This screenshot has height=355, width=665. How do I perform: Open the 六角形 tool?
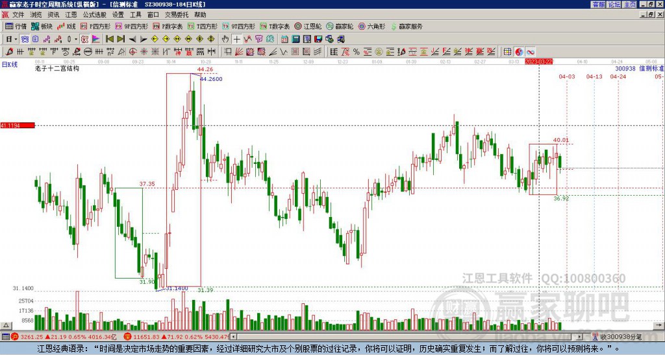point(372,26)
